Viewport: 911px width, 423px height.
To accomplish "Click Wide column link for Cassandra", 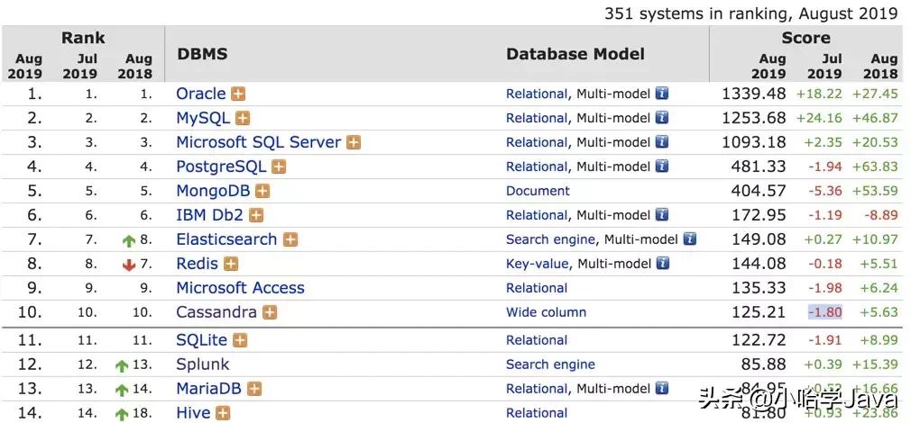I will pyautogui.click(x=546, y=312).
